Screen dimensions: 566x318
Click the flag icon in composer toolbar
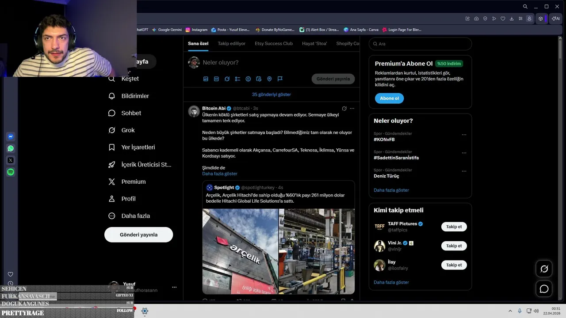280,79
